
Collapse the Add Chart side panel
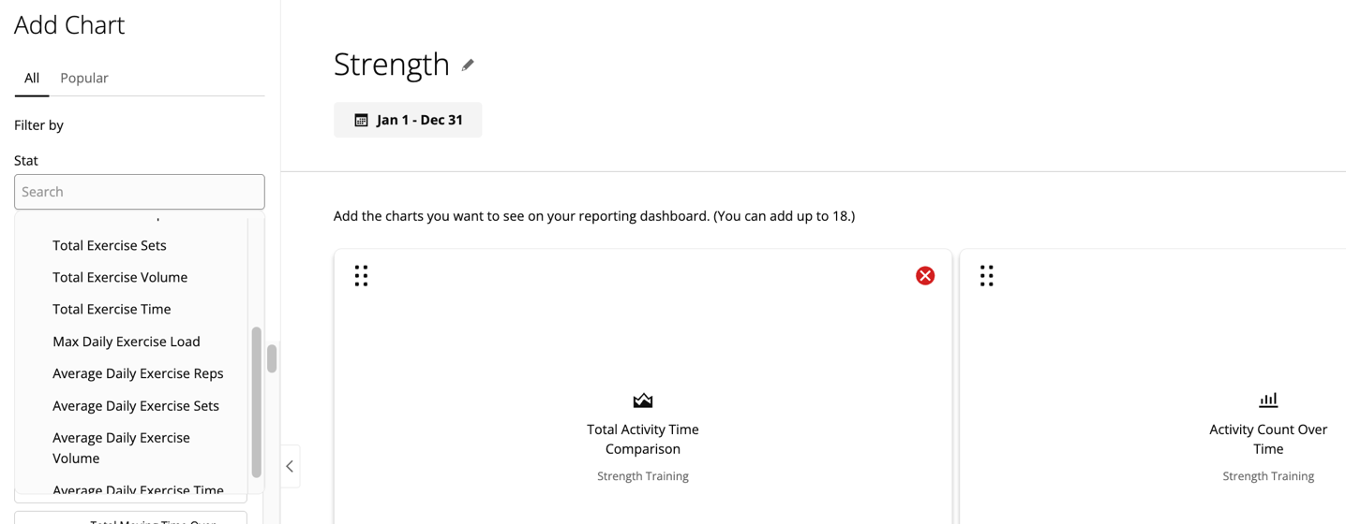point(290,466)
